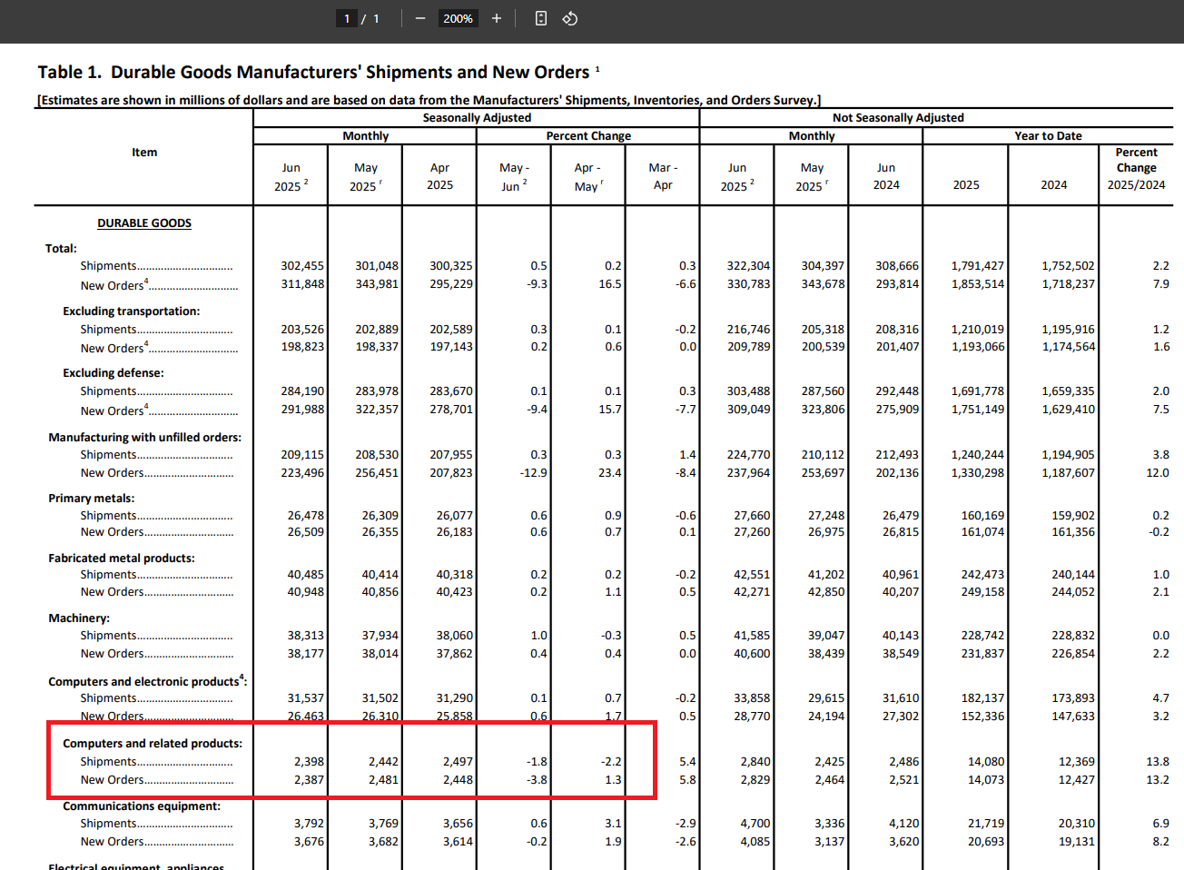Screen dimensions: 1184x870
Task: Click the 12.0 percent change value
Action: (1158, 473)
